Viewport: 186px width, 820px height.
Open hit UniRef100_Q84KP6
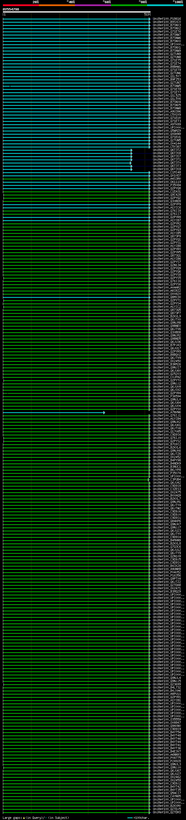(x=167, y=522)
